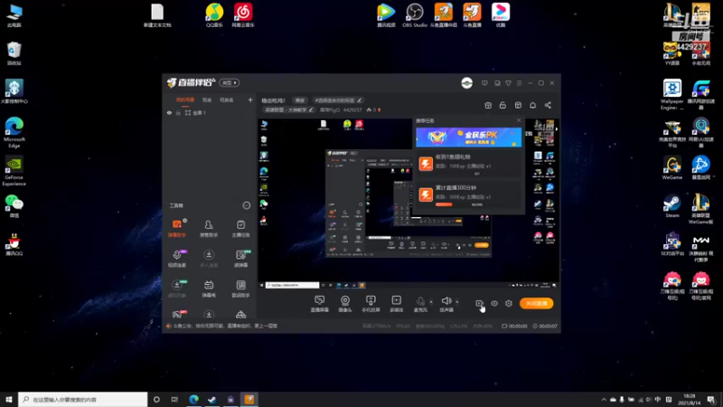The width and height of the screenshot is (723, 407).
Task: Open OBS Studio desktop shortcut
Action: tap(415, 15)
